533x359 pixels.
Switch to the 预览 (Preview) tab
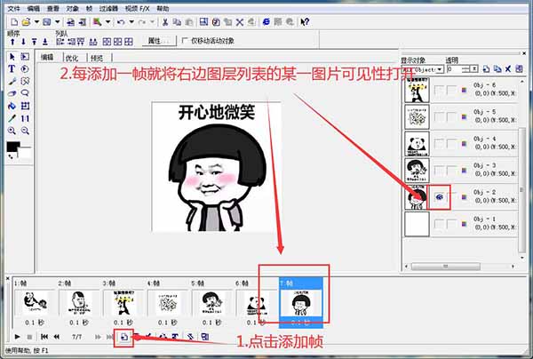coord(97,58)
